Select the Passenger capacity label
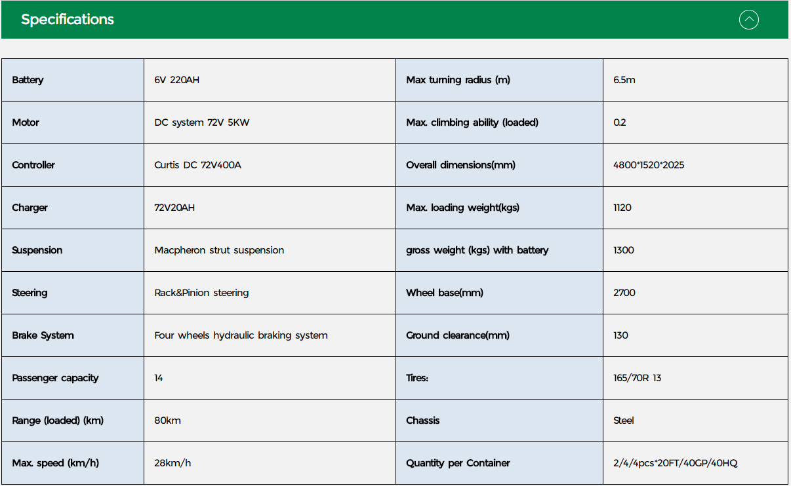This screenshot has width=791, height=486. coord(55,378)
